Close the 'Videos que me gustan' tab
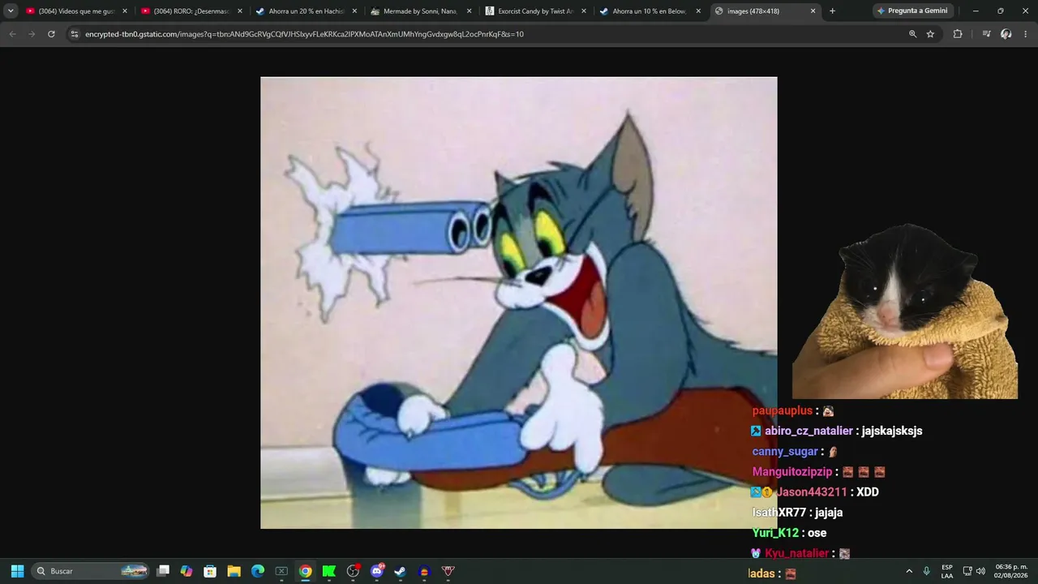 [125, 11]
